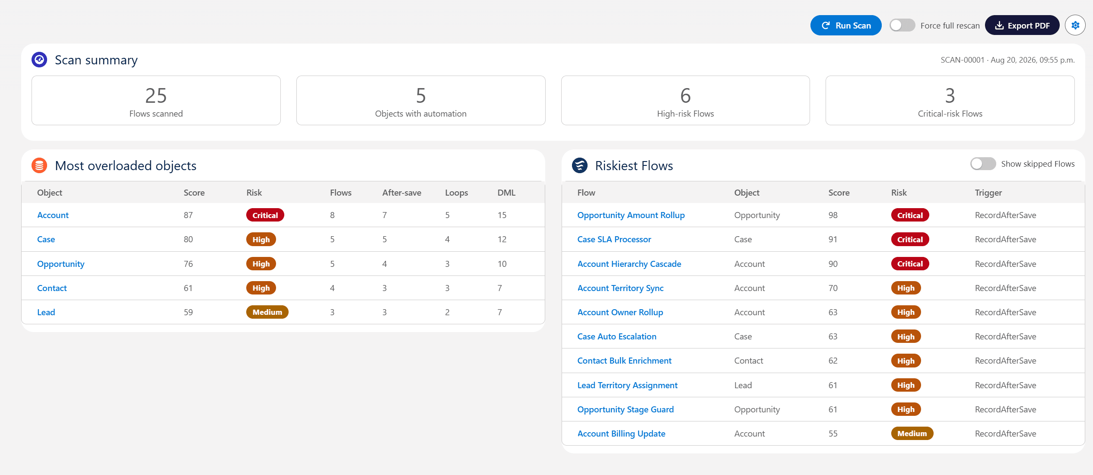Open Account Territory Sync flow

tap(620, 288)
